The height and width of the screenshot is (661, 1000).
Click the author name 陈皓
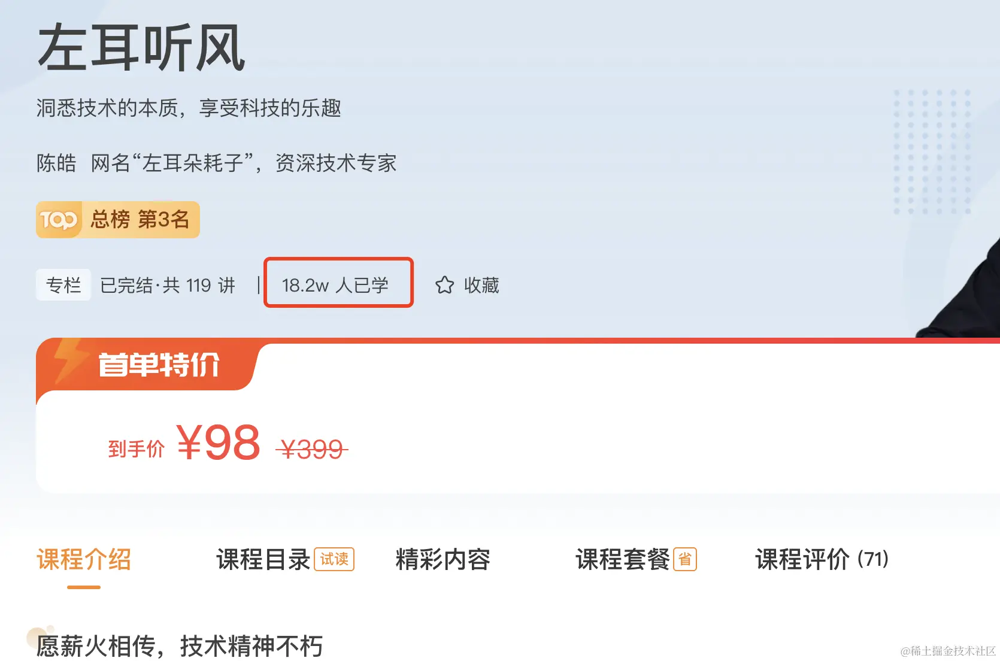pos(56,163)
